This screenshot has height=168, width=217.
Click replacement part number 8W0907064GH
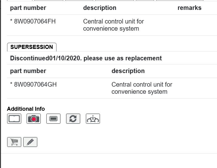[35, 84]
